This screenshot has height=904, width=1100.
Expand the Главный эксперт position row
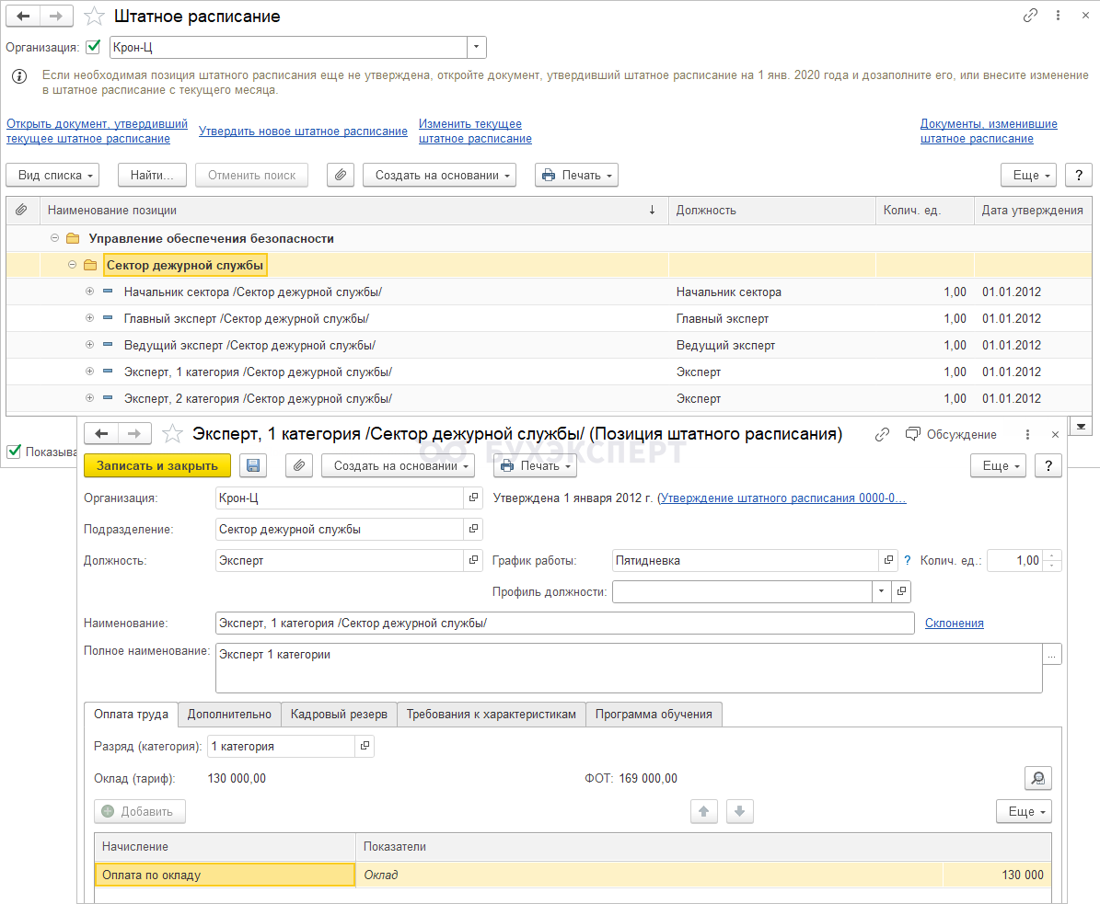click(89, 318)
